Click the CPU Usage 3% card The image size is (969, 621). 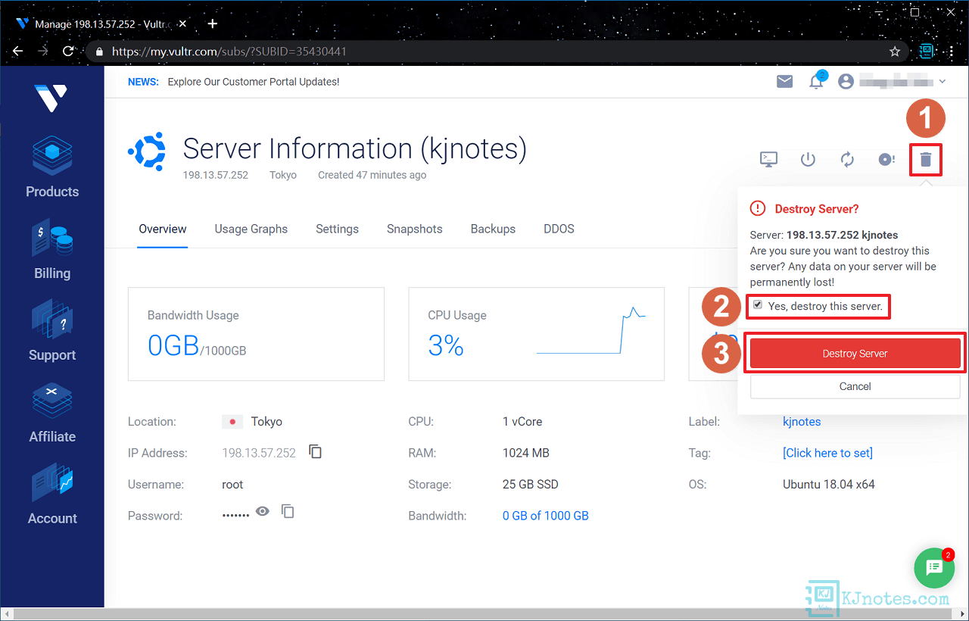pyautogui.click(x=536, y=333)
